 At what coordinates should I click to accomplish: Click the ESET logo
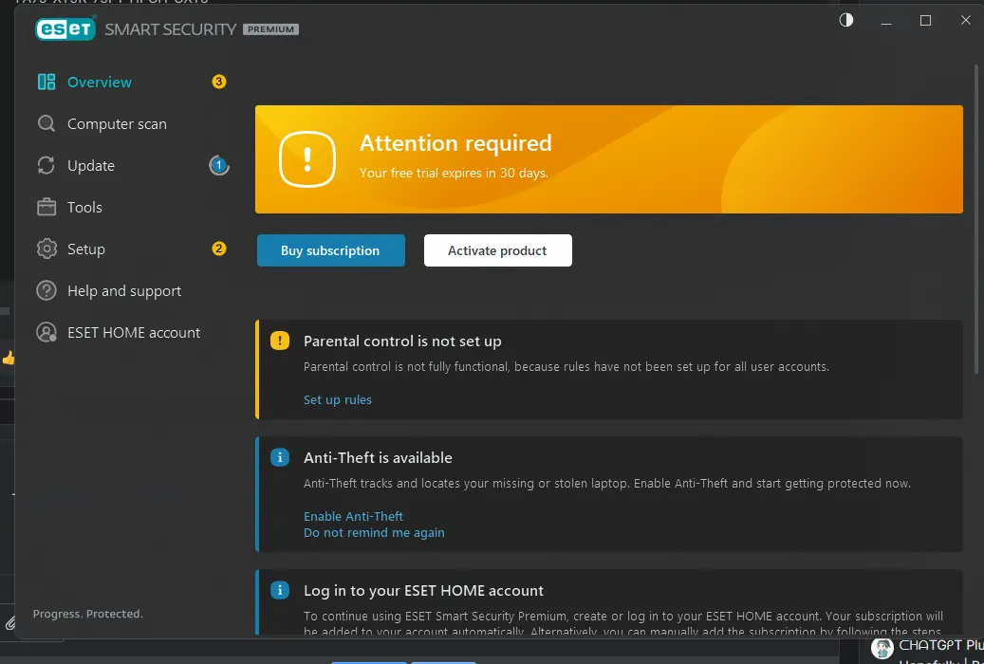(x=65, y=28)
